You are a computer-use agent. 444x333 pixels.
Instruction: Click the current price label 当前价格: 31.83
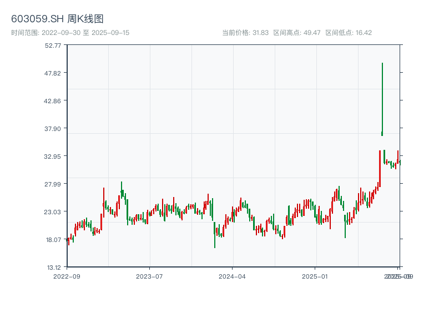(245, 33)
